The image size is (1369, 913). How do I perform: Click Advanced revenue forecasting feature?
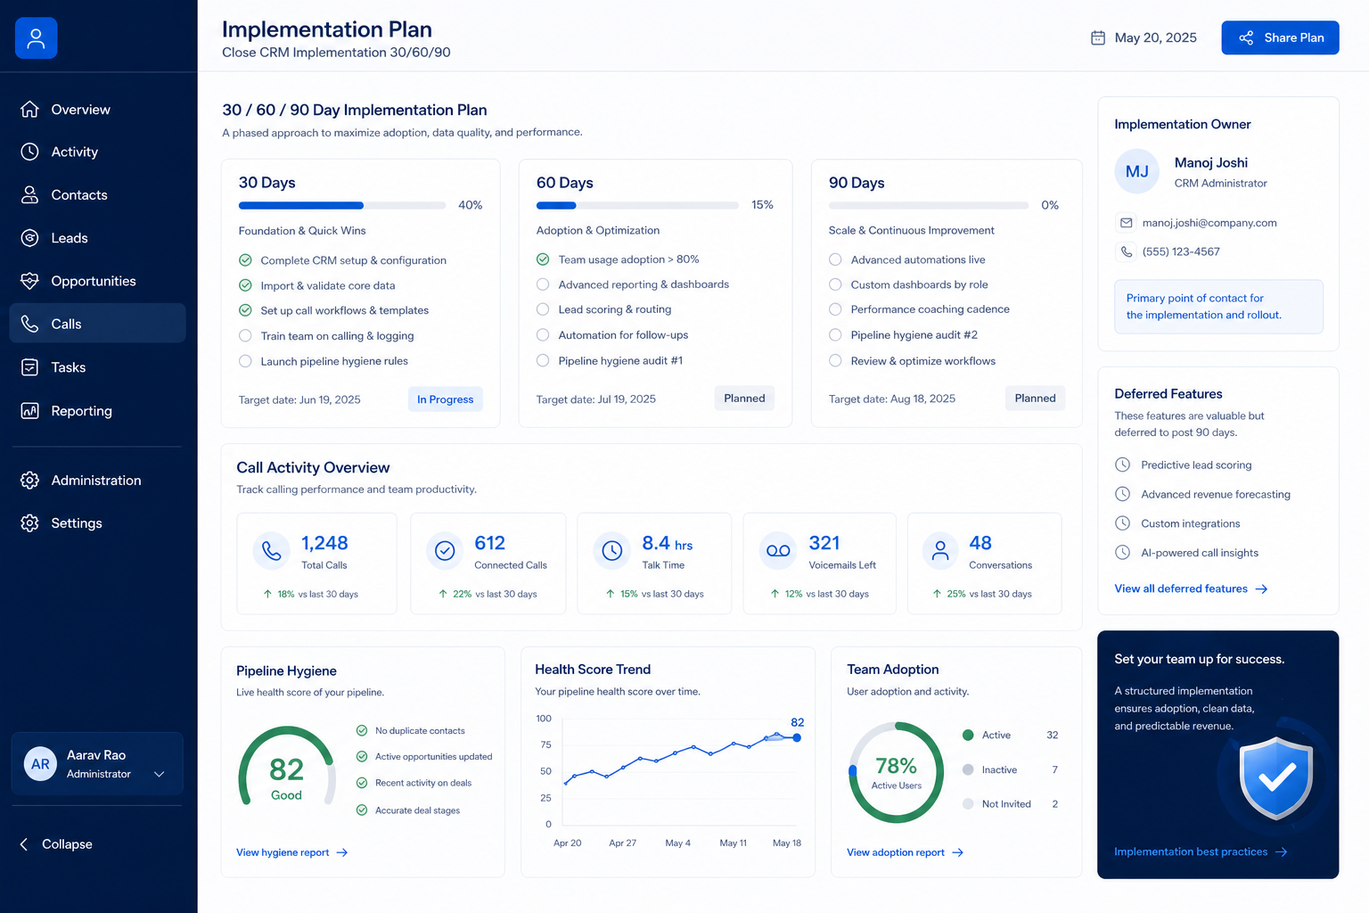coord(1216,494)
